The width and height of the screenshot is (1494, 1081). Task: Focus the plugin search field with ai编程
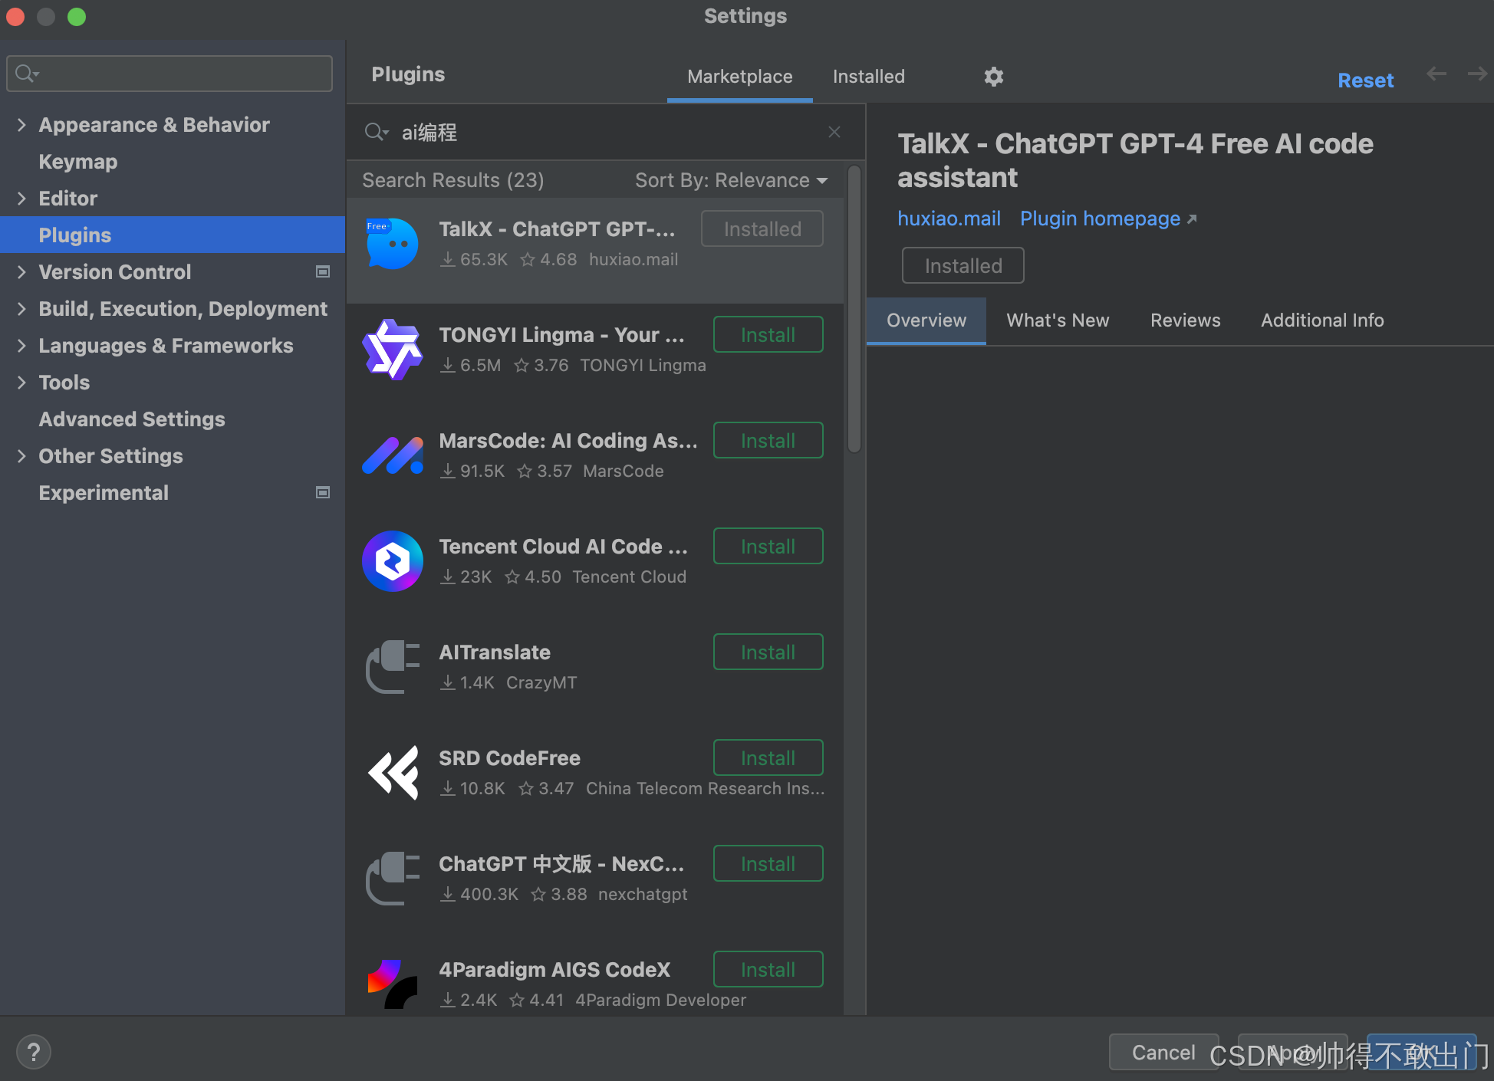(x=604, y=132)
